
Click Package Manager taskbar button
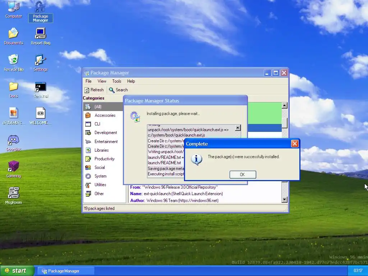pyautogui.click(x=66, y=271)
